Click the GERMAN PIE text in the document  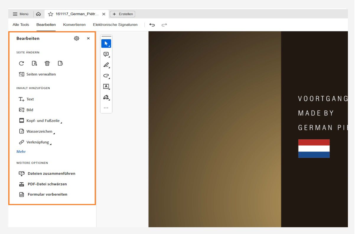[323, 128]
